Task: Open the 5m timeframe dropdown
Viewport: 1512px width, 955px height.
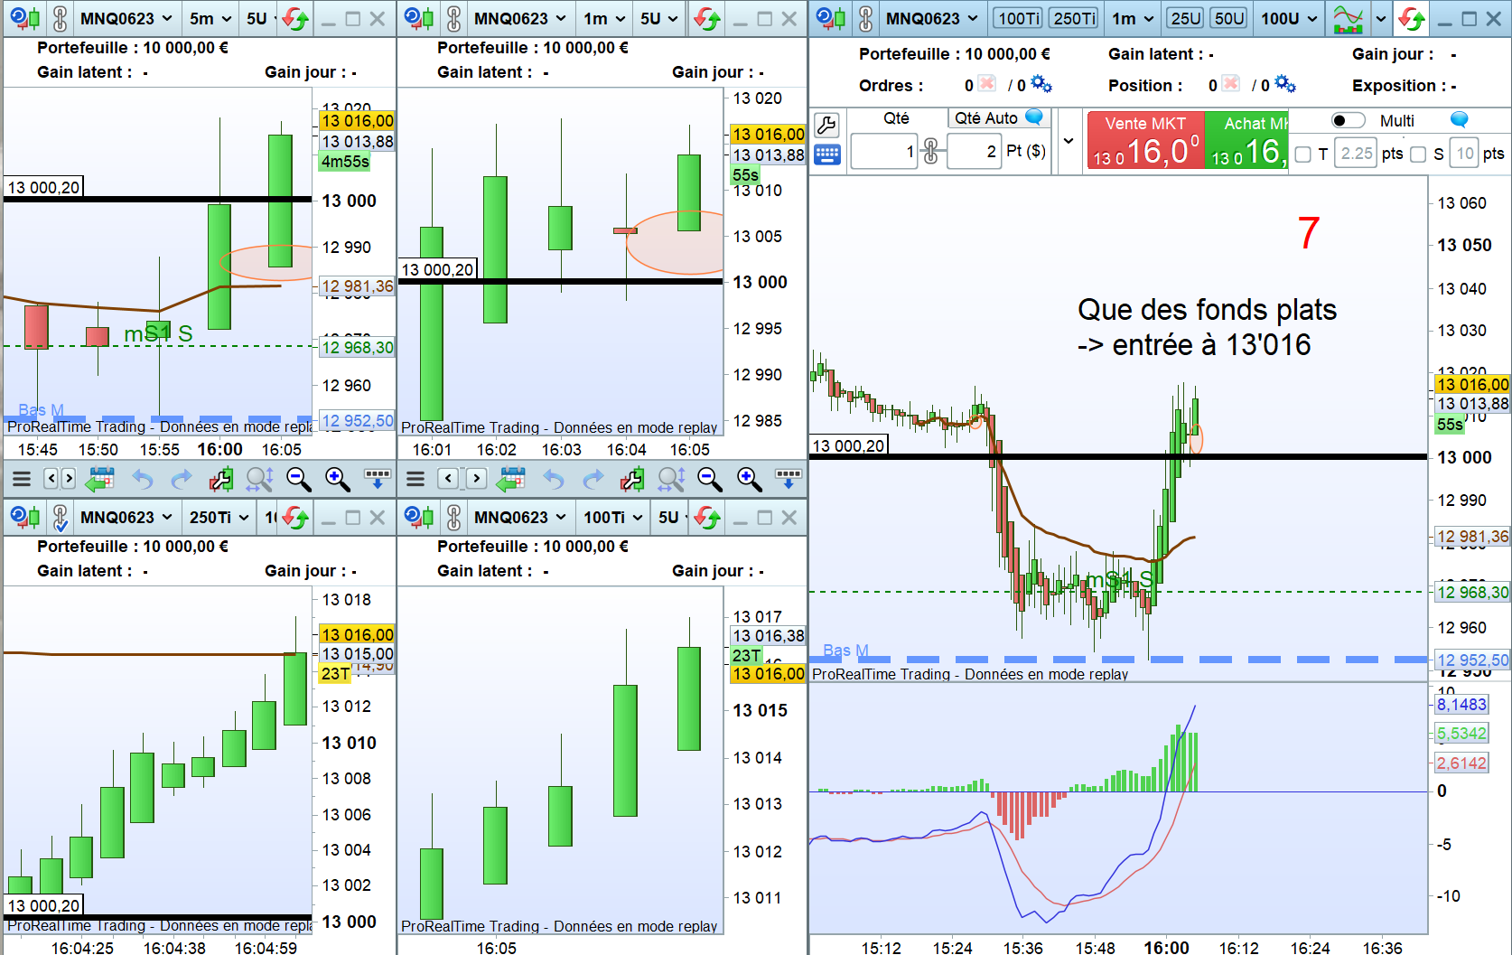Action: pyautogui.click(x=210, y=18)
